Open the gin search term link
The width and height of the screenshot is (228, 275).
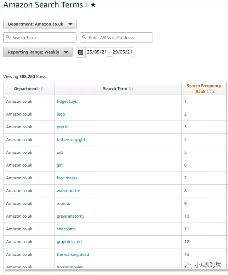pyautogui.click(x=59, y=165)
